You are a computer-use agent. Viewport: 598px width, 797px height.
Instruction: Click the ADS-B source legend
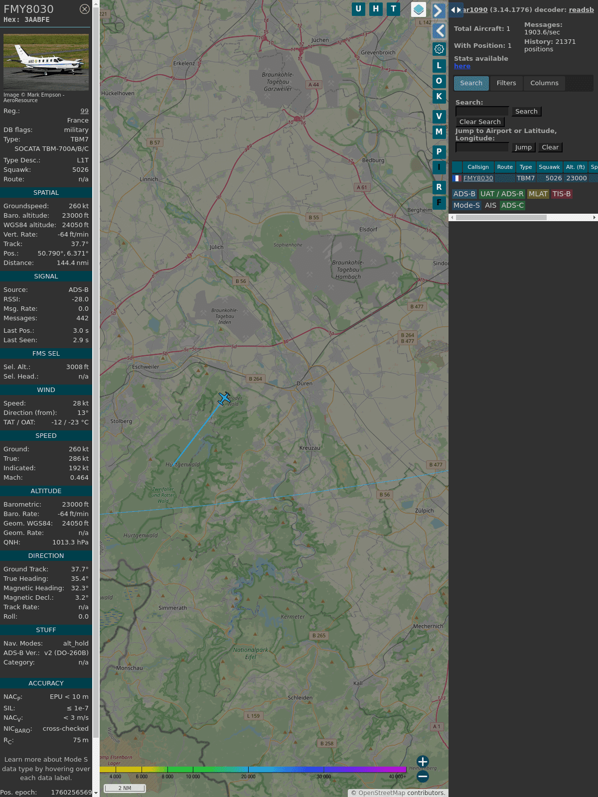pos(464,194)
